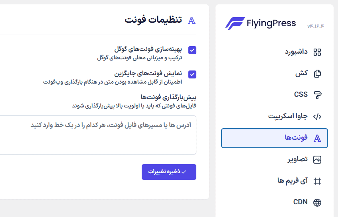
Task: Select the تصاویر menu label
Action: 297,159
